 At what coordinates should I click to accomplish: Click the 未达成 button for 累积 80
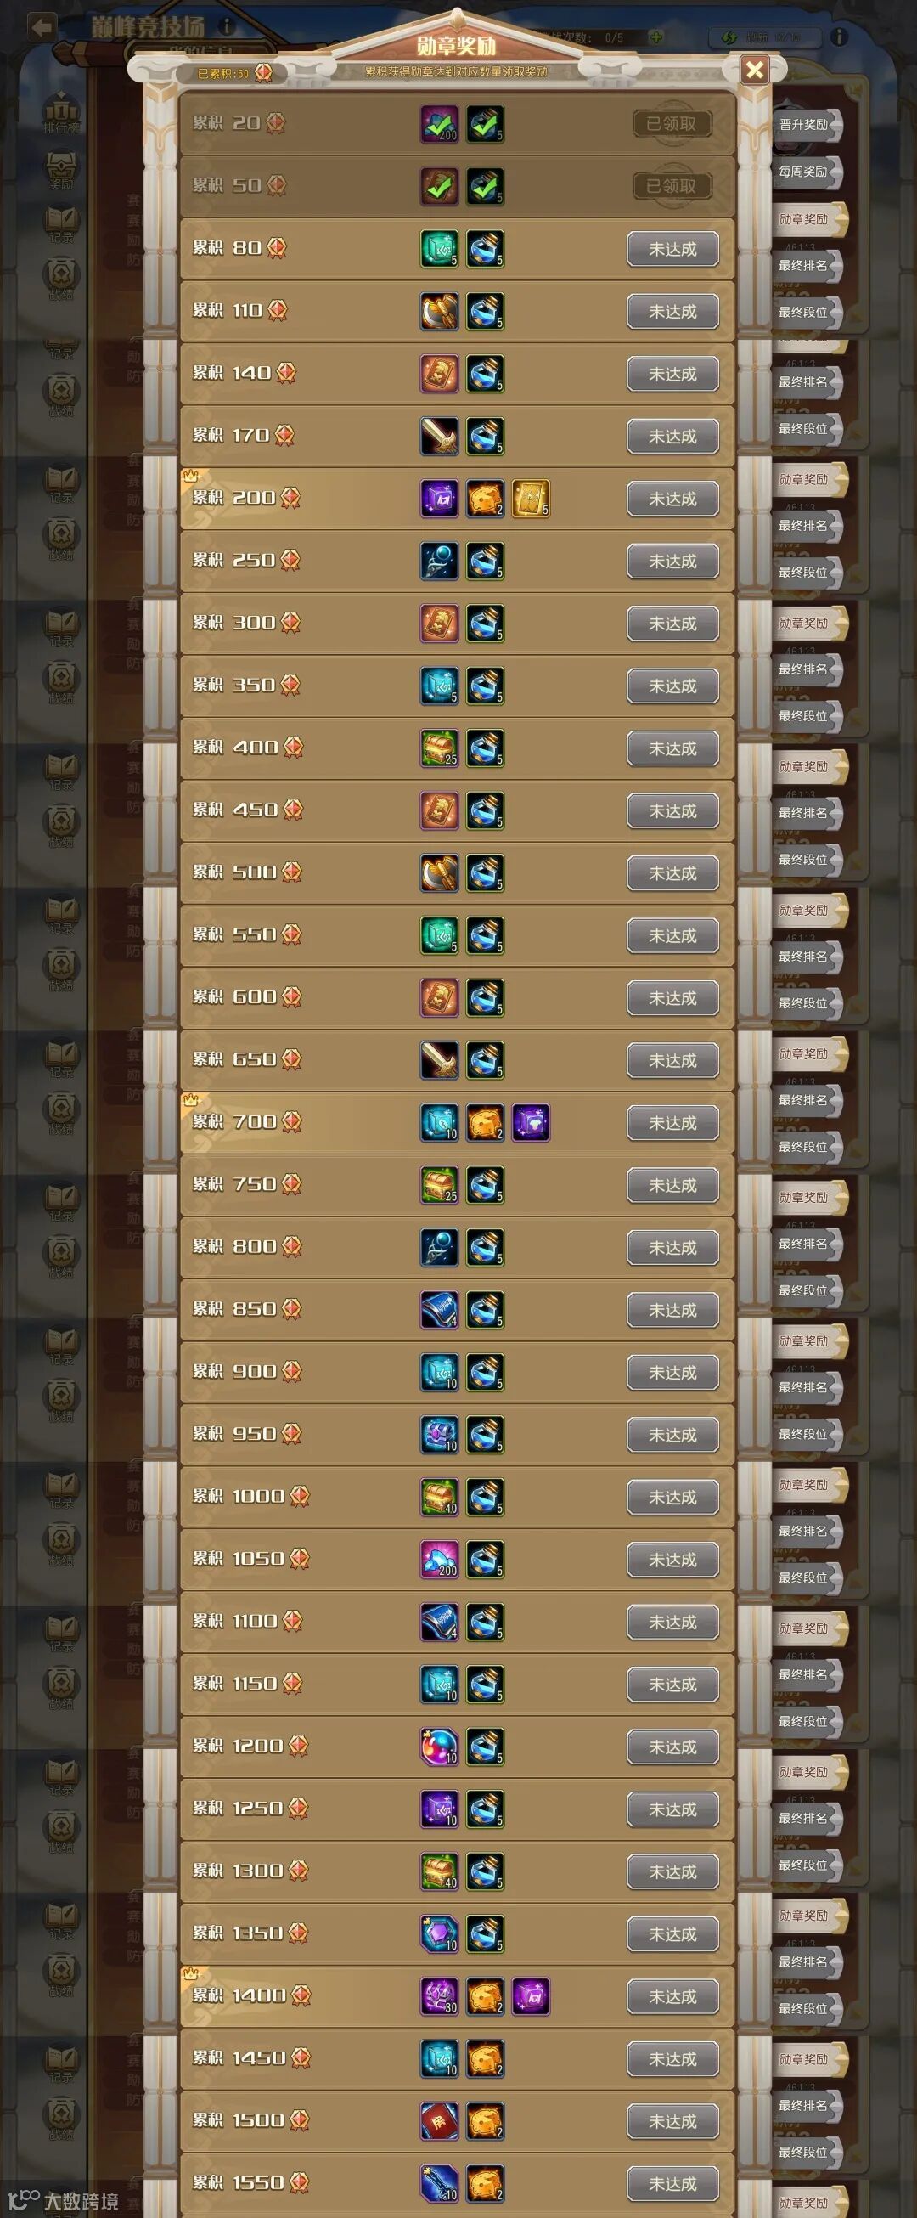(672, 249)
